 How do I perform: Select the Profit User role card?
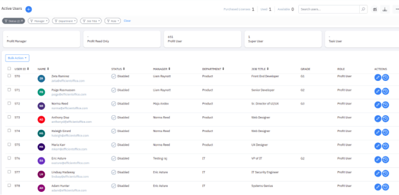tap(202, 39)
